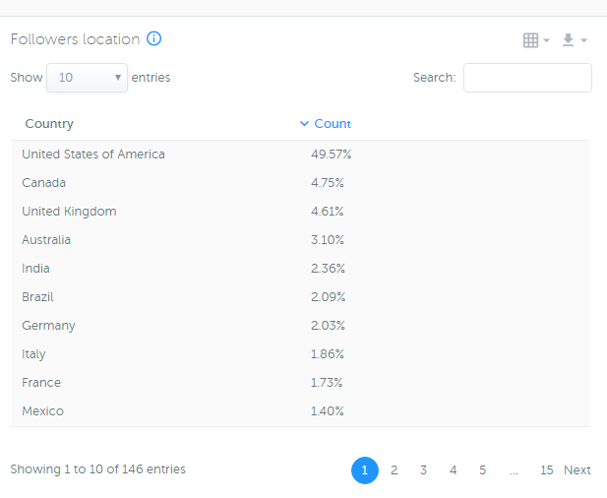Select the United States of America row
The image size is (607, 498).
301,155
